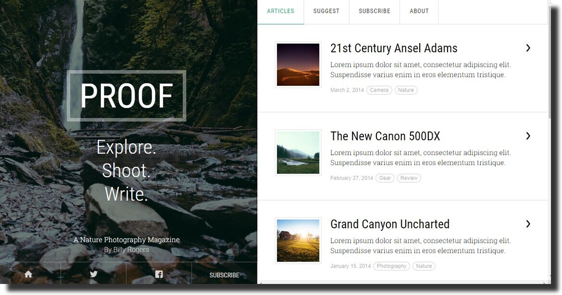Viewport: 562px width, 295px height.
Task: Click the home icon in footer bar
Action: tap(28, 274)
